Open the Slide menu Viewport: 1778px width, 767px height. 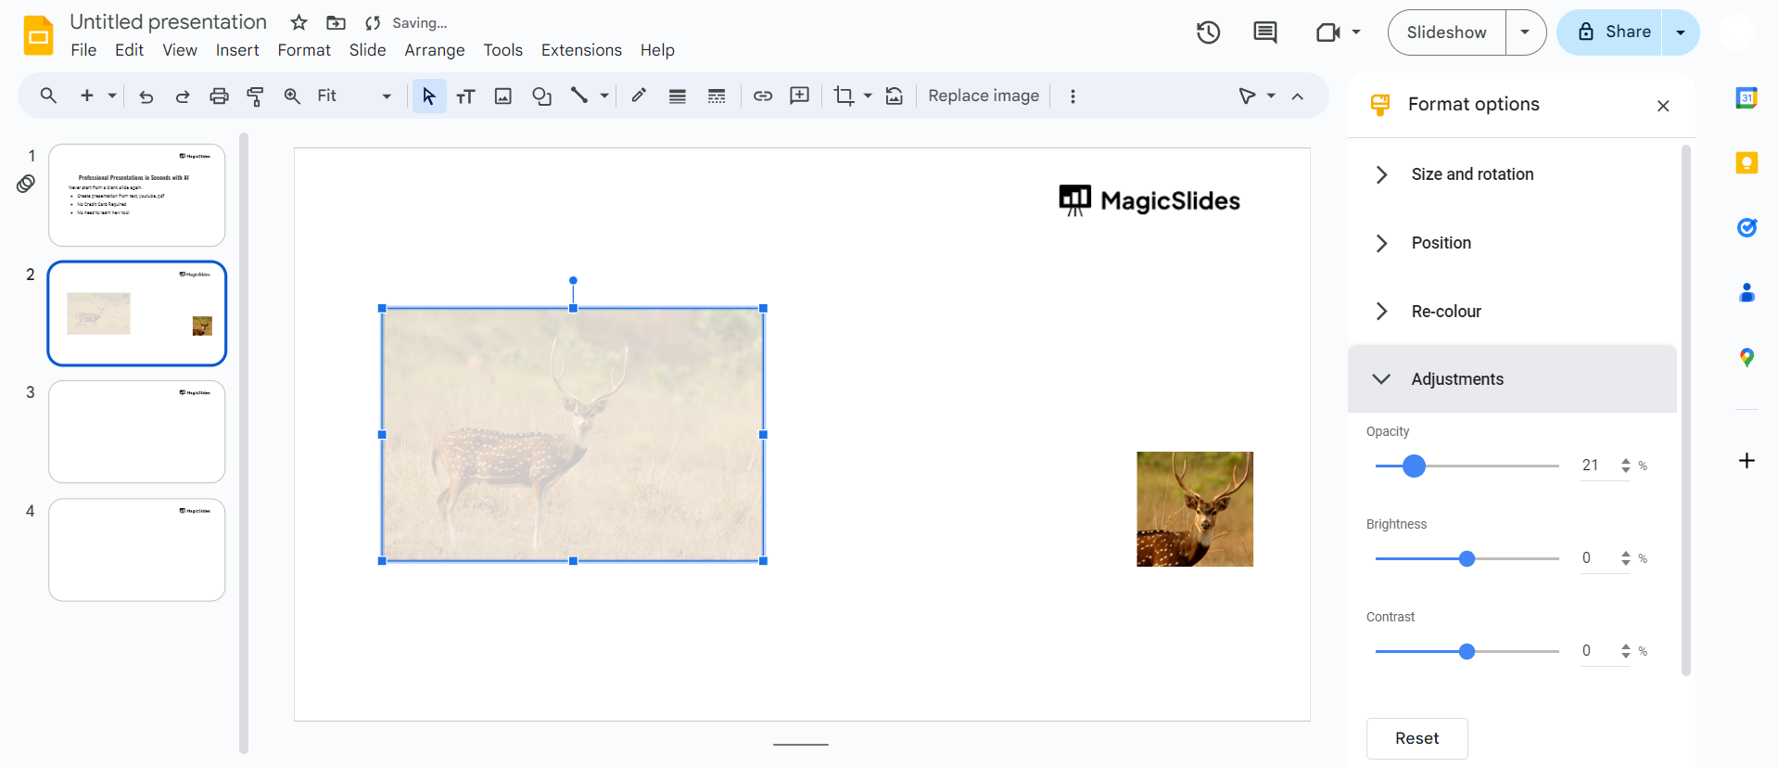pyautogui.click(x=367, y=50)
